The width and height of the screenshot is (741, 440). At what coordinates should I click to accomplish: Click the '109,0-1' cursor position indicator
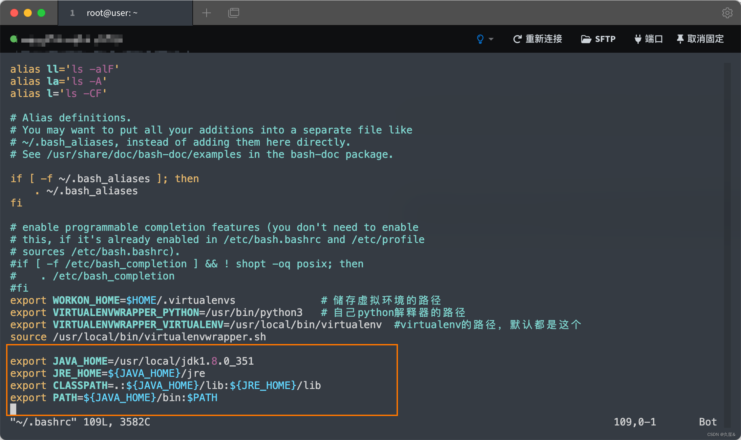[635, 422]
